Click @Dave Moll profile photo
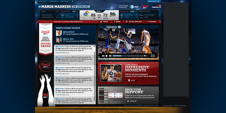Screen dimensions: 226x113 59,40
